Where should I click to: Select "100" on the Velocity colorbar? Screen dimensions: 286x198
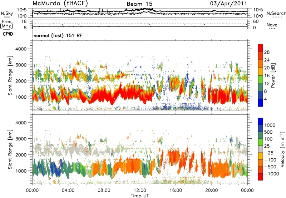click(x=269, y=139)
